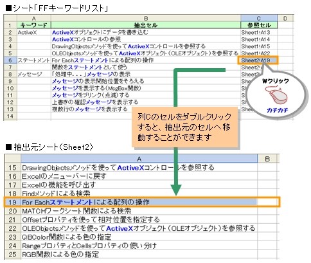311x263 pixels.
Task: Click the For Eachステートメント cell in Sheet2
Action: pyautogui.click(x=139, y=202)
